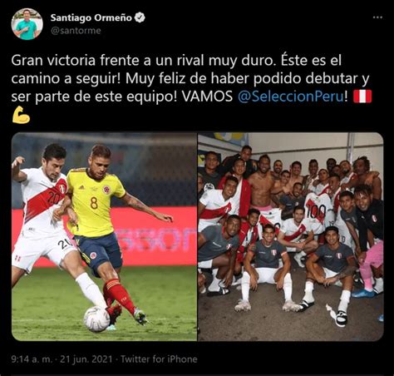Open Santiago Ormeño's profile avatar
Image resolution: width=394 pixels, height=376 pixels.
[27, 24]
